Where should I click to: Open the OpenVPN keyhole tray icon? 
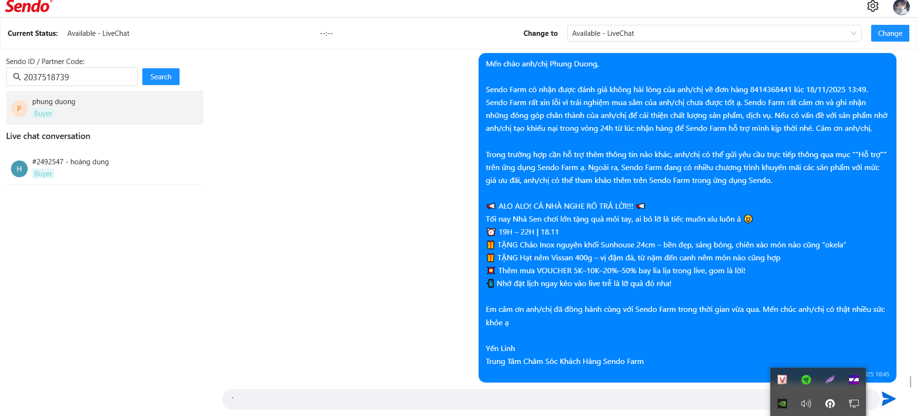(830, 404)
